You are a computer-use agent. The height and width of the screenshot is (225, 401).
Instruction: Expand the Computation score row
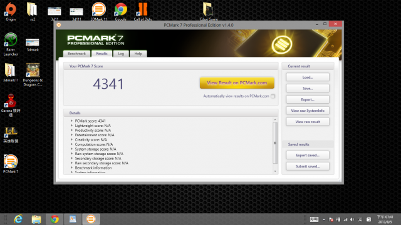(x=72, y=144)
